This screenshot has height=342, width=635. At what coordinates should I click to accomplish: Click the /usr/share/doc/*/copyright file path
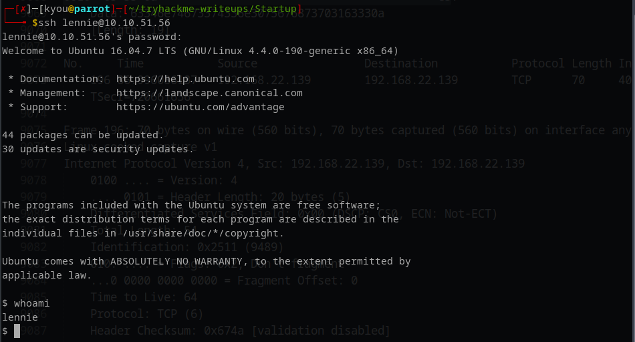(203, 233)
